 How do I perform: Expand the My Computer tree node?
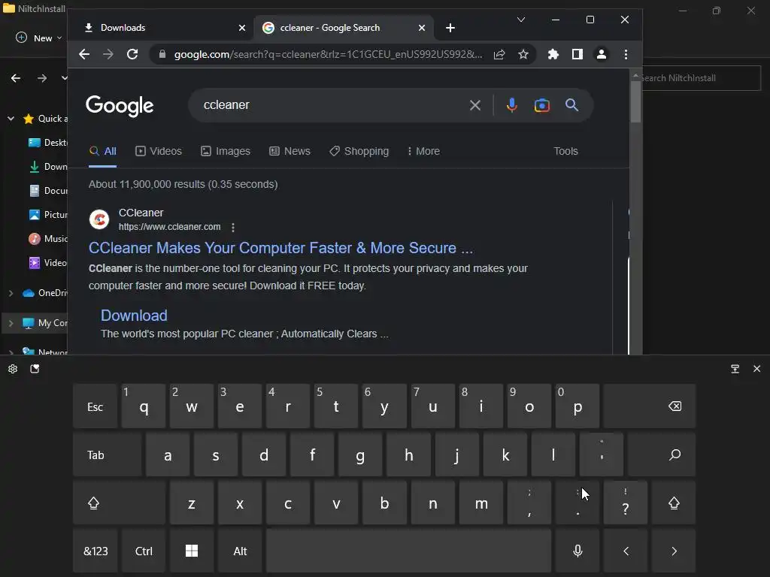point(11,323)
